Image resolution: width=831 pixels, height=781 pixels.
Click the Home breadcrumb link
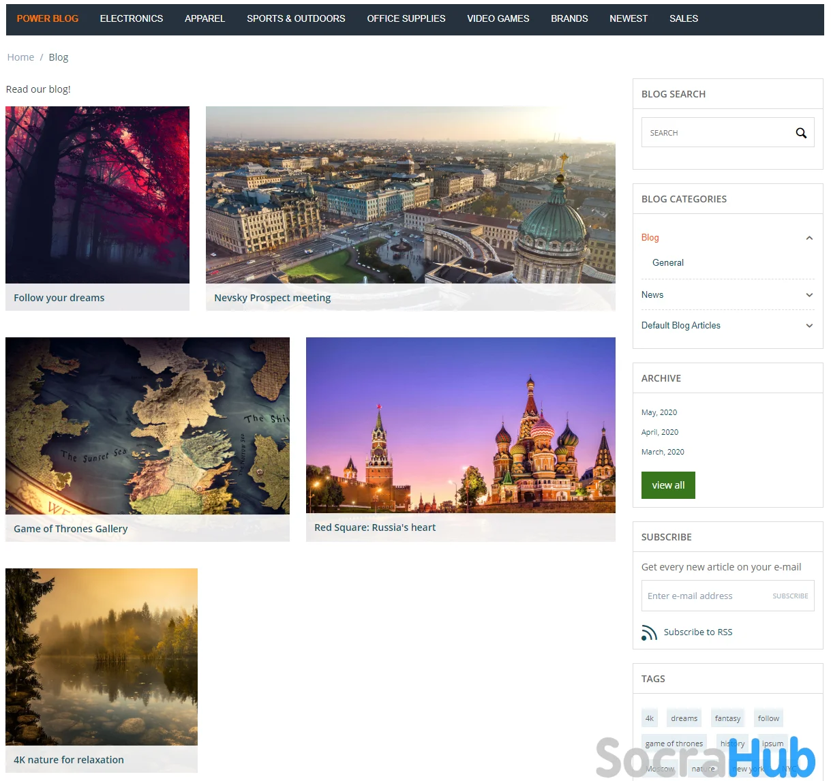click(20, 57)
